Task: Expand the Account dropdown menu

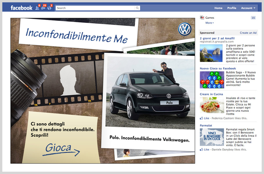Action: [x=248, y=8]
